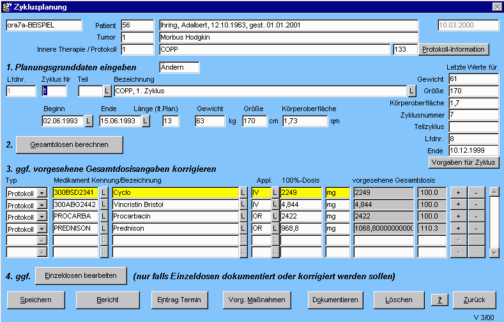Image resolution: width=504 pixels, height=322 pixels.
Task: Open the Typ dropdown in the Prednison row
Action: pos(42,229)
